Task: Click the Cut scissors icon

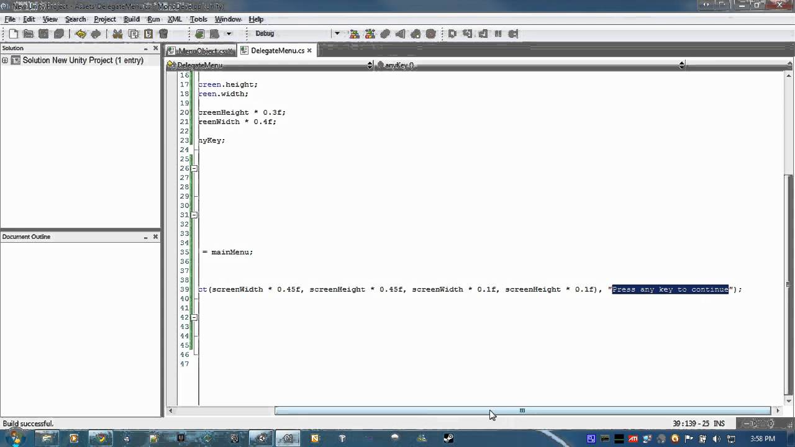Action: click(117, 34)
